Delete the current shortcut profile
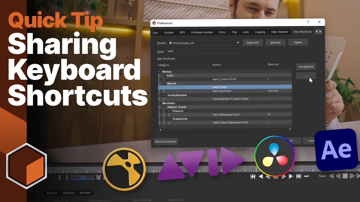The height and width of the screenshot is (202, 360). click(x=298, y=42)
